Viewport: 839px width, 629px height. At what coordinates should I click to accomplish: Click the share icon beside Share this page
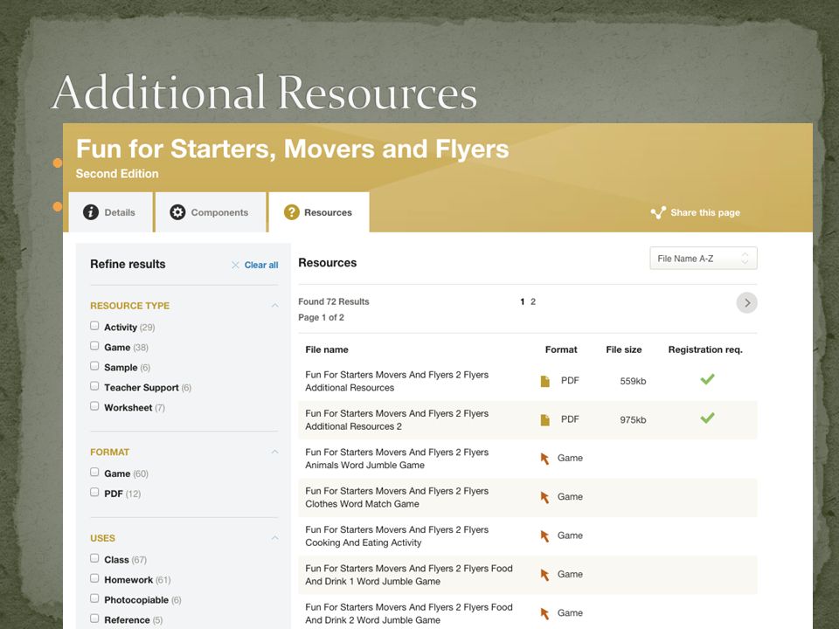click(658, 212)
